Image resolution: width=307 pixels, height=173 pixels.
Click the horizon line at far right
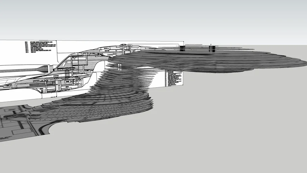point(297,45)
